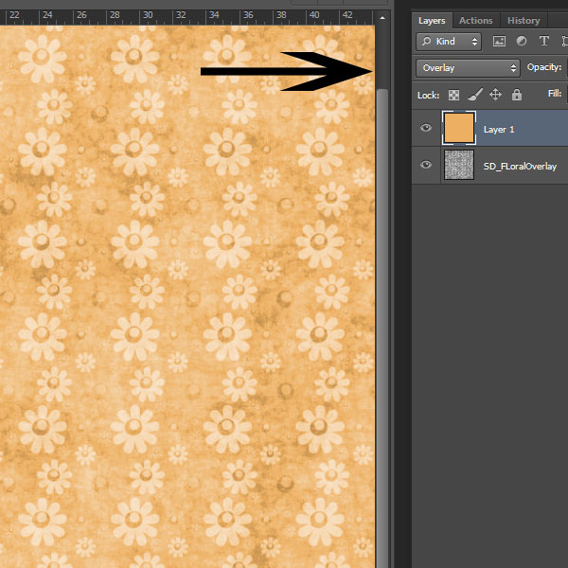Open the Kind filter dropdown
The height and width of the screenshot is (568, 568).
point(449,42)
